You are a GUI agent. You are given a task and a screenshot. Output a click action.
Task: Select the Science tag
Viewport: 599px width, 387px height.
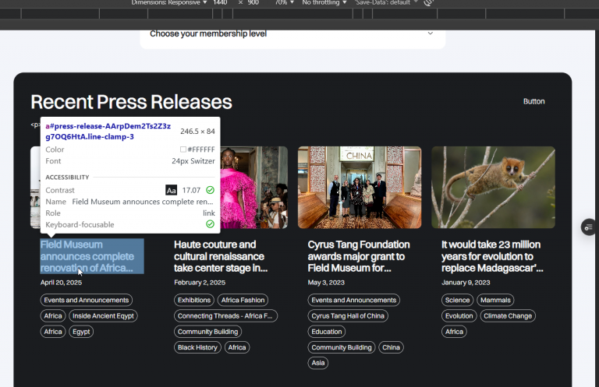[x=457, y=300]
